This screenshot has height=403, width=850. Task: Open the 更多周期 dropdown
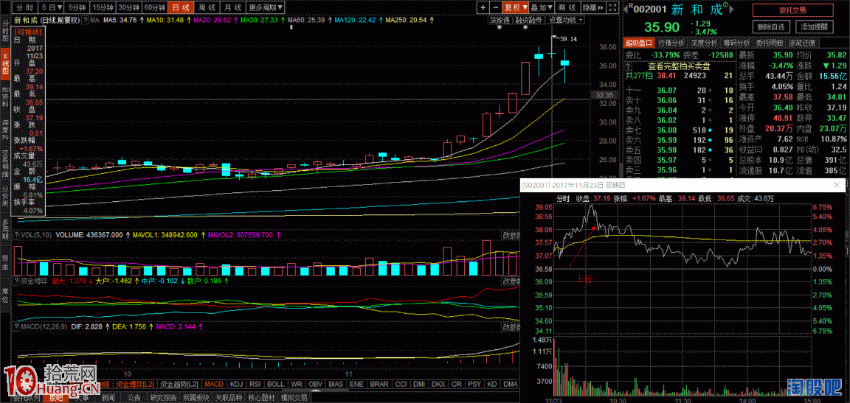(266, 7)
